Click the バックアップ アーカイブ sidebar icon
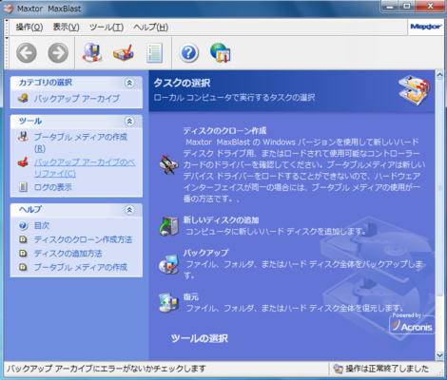This screenshot has height=380, width=447. [x=23, y=99]
